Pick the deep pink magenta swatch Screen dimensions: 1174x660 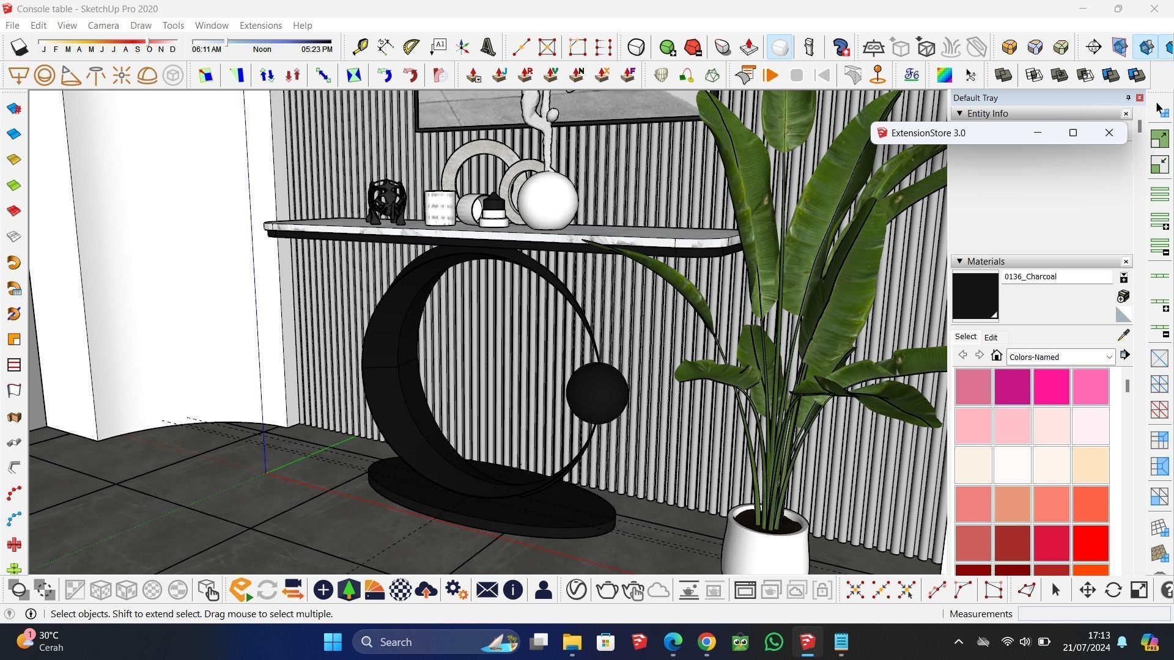pyautogui.click(x=1051, y=387)
